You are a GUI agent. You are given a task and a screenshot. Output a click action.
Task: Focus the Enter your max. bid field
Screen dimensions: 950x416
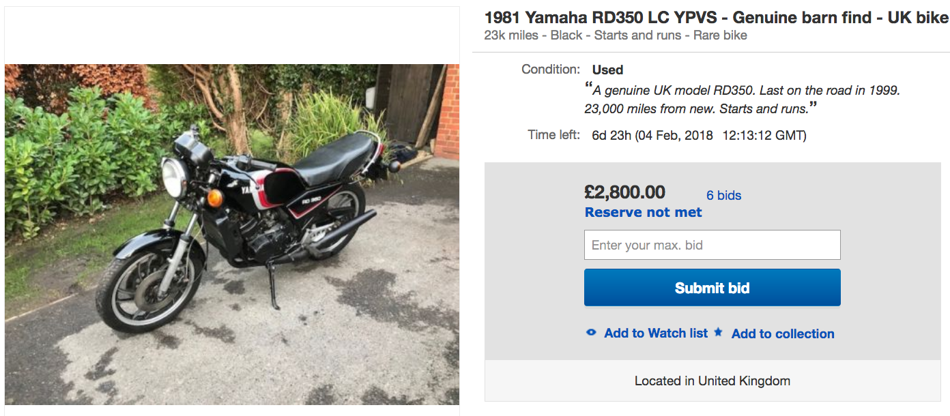[x=712, y=245]
